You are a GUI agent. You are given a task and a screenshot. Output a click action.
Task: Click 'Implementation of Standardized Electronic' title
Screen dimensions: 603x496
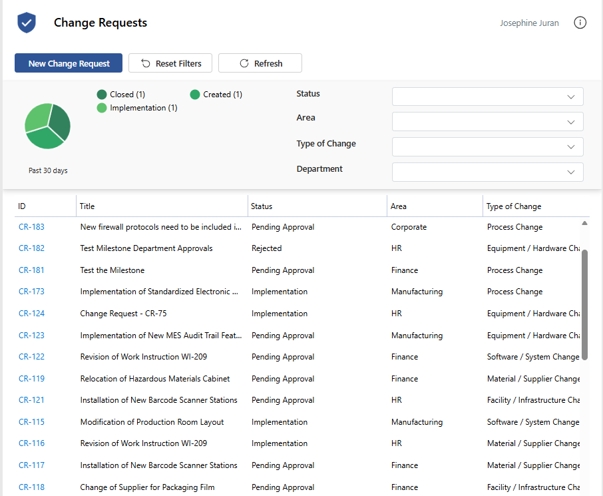pos(159,292)
